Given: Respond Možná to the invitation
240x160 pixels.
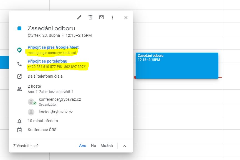Looking at the screenshot, I should click(x=107, y=146).
